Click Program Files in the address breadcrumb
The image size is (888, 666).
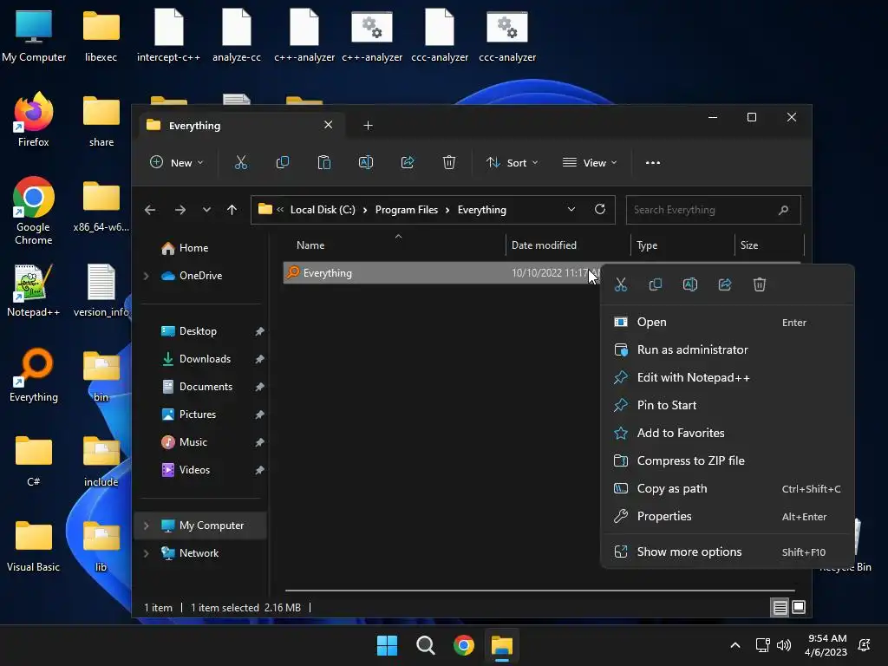[x=407, y=210]
